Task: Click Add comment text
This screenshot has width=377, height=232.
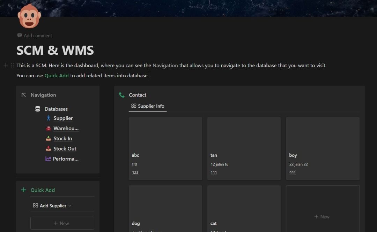Action: [38, 36]
